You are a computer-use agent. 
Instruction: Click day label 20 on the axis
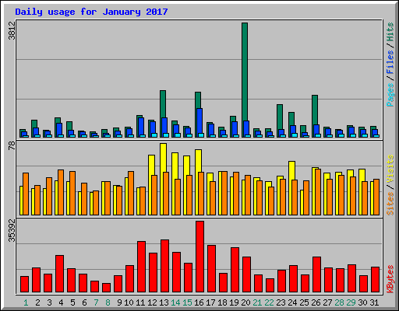click(x=245, y=302)
